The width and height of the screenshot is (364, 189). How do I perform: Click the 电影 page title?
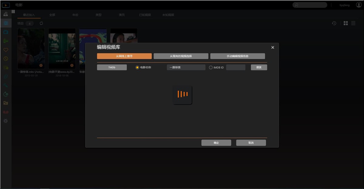coord(19,5)
